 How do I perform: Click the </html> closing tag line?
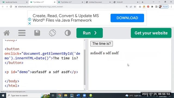point(12,86)
